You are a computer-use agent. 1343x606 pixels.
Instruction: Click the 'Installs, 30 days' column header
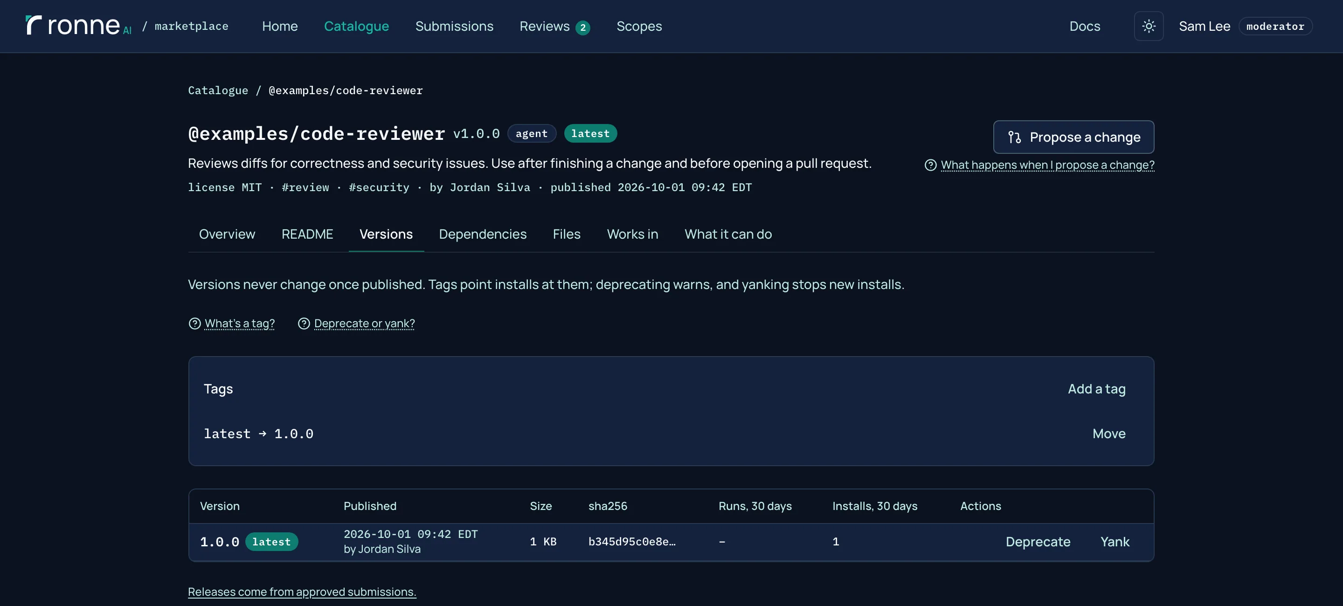pos(874,506)
